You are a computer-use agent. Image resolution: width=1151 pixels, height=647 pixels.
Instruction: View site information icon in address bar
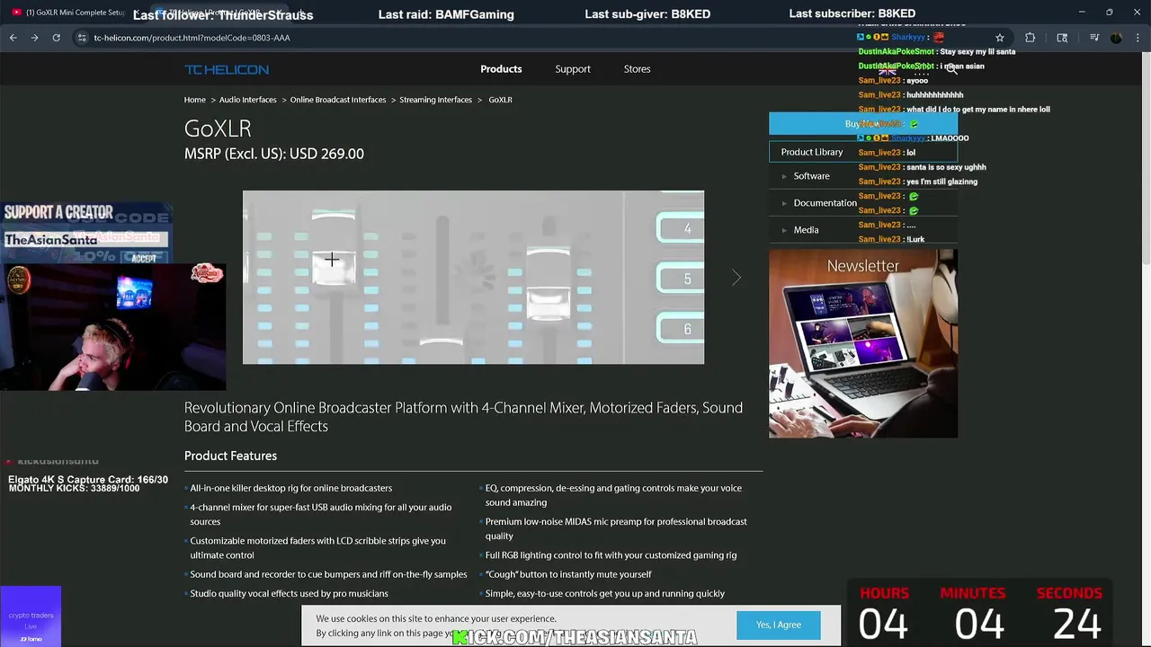pos(82,38)
